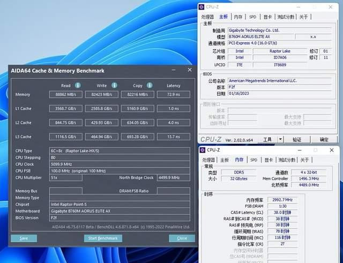The width and height of the screenshot is (343, 263).
Task: Click L3 Cache Read value 1116.5 GB/s
Action: point(65,137)
